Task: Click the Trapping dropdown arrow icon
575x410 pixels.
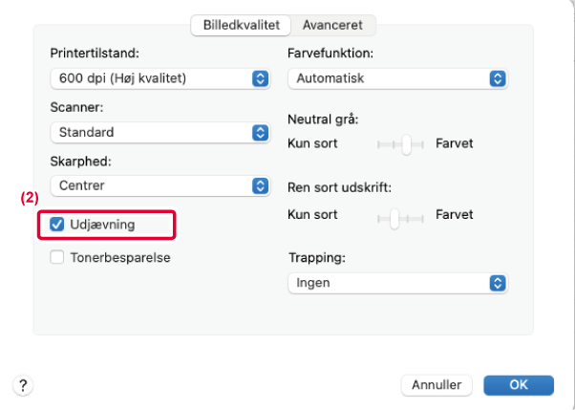Action: 496,283
